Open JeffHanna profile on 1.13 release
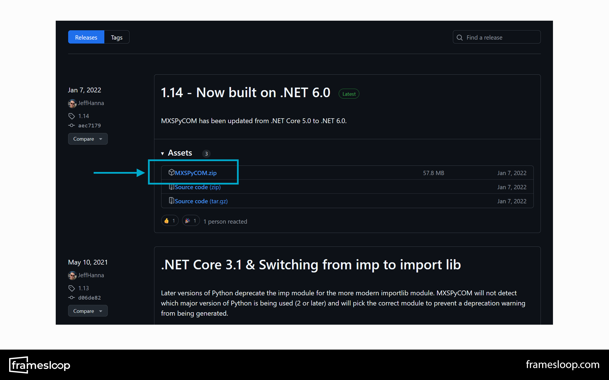This screenshot has height=380, width=609. [x=91, y=275]
